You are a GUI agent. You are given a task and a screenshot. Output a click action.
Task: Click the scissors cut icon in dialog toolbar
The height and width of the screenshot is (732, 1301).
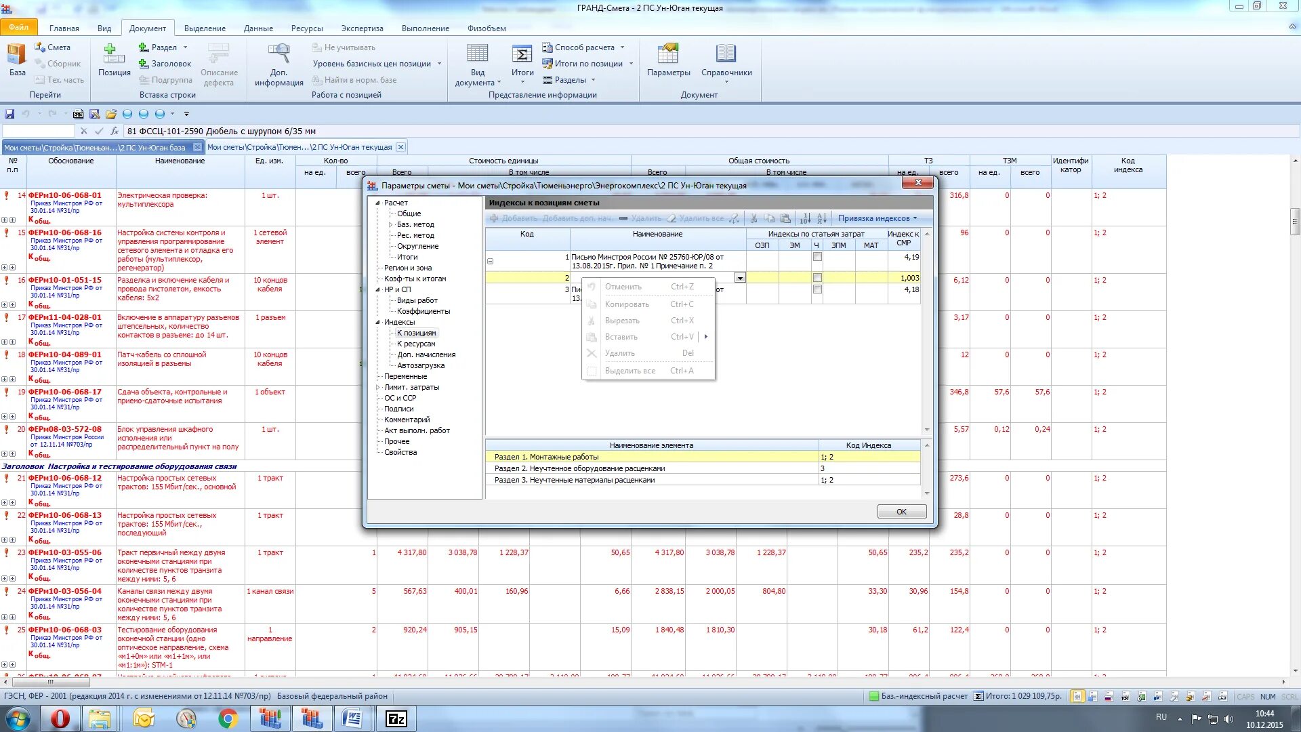tap(753, 218)
